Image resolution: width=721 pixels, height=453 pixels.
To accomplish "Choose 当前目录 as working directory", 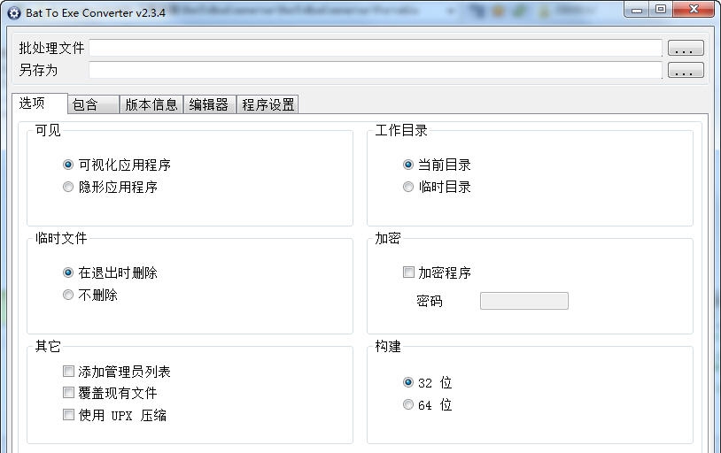I will [407, 165].
